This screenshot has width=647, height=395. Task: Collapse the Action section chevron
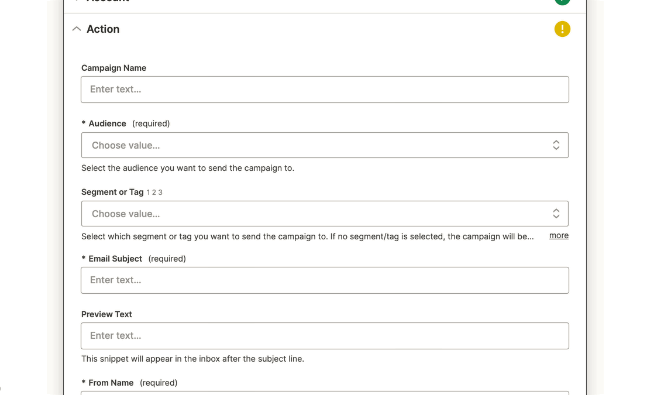tap(77, 29)
